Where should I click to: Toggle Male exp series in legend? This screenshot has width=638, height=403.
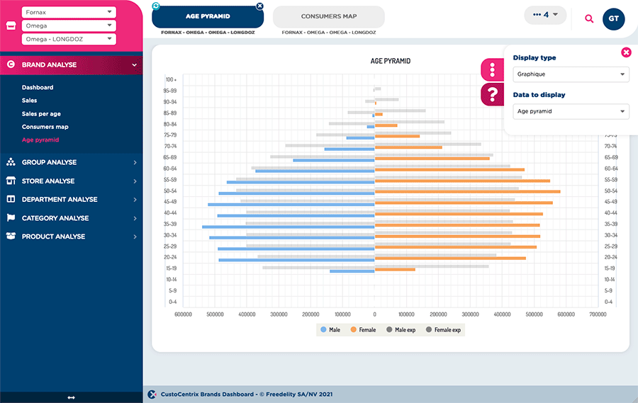[401, 329]
